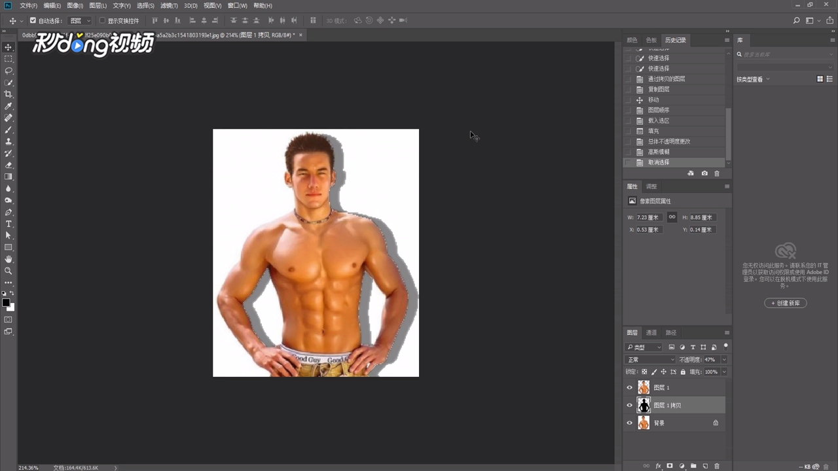
Task: Click the foreground color swatch
Action: pos(6,303)
